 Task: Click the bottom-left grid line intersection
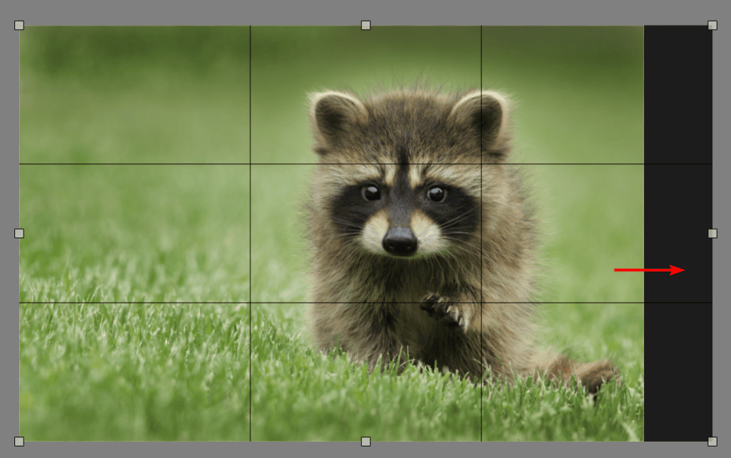250,302
